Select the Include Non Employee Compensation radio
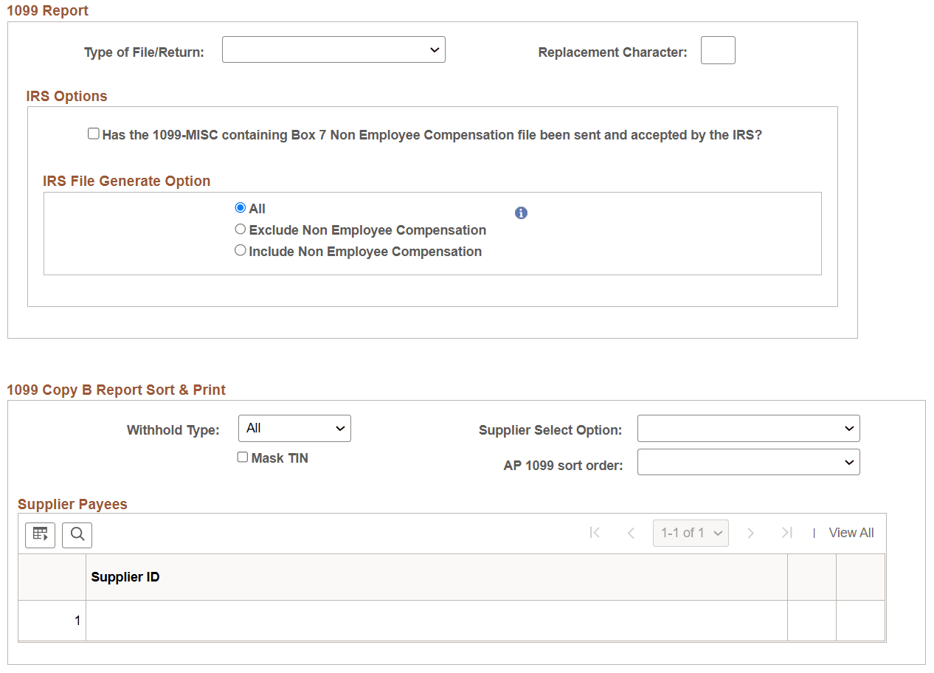The width and height of the screenshot is (934, 673). pyautogui.click(x=240, y=250)
